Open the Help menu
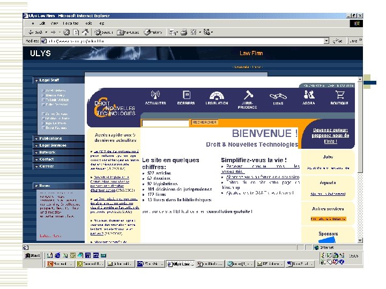This screenshot has width=386, height=289. click(x=102, y=24)
